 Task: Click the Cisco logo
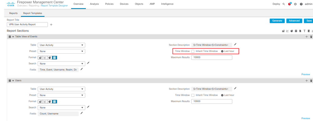click(x=10, y=4)
